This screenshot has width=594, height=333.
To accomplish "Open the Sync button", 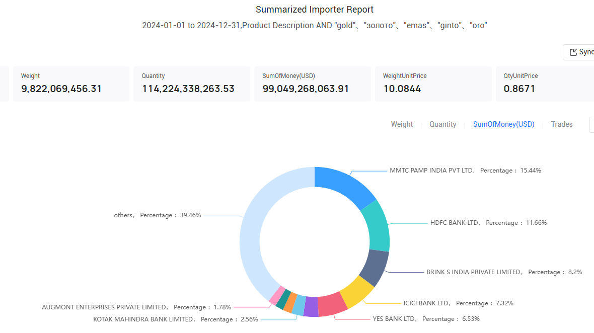I will [578, 52].
